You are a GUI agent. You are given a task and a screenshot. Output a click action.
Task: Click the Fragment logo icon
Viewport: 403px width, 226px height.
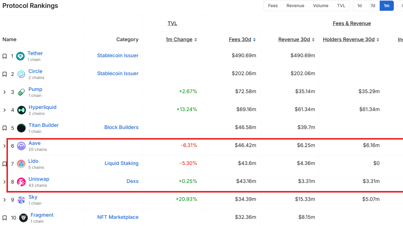[x=23, y=218]
